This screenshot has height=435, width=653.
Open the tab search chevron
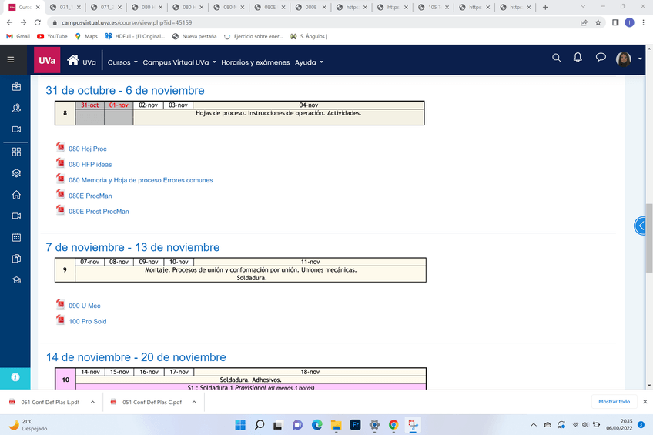pyautogui.click(x=583, y=7)
